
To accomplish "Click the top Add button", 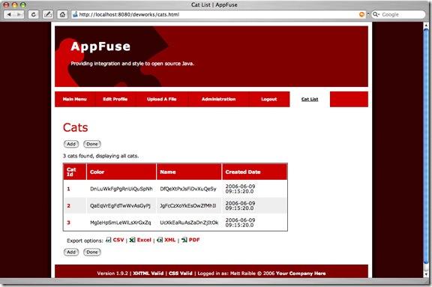I will click(x=71, y=144).
